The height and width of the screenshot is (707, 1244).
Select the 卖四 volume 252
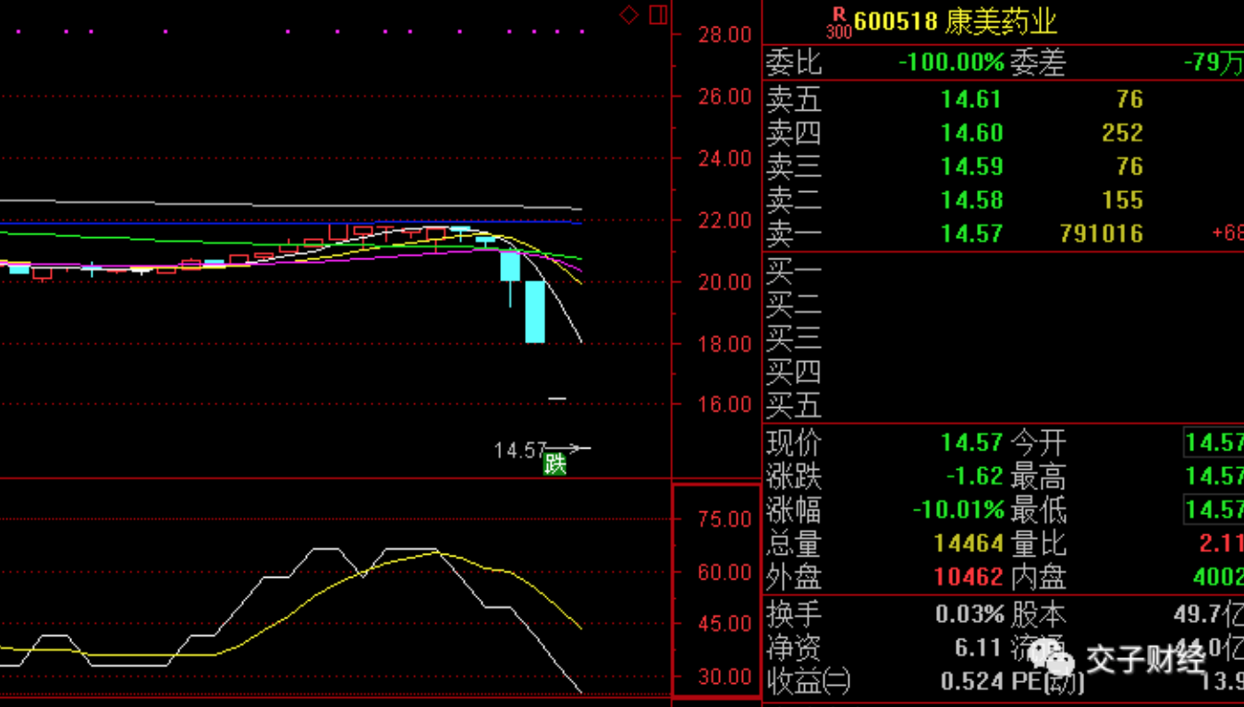[1122, 133]
